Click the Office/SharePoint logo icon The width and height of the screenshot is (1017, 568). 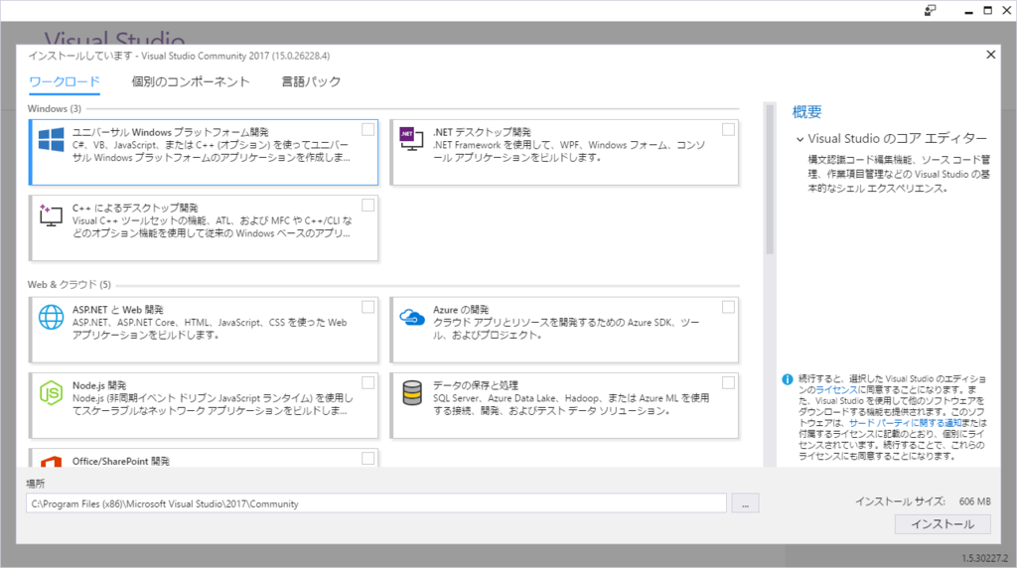click(52, 461)
